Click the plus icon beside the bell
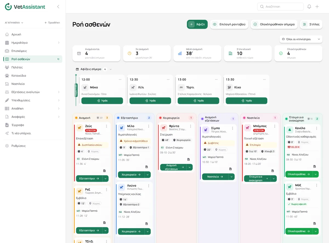This screenshot has width=329, height=243. point(317,7)
